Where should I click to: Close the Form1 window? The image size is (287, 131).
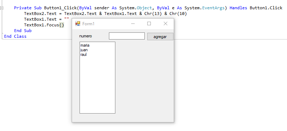coord(166,23)
